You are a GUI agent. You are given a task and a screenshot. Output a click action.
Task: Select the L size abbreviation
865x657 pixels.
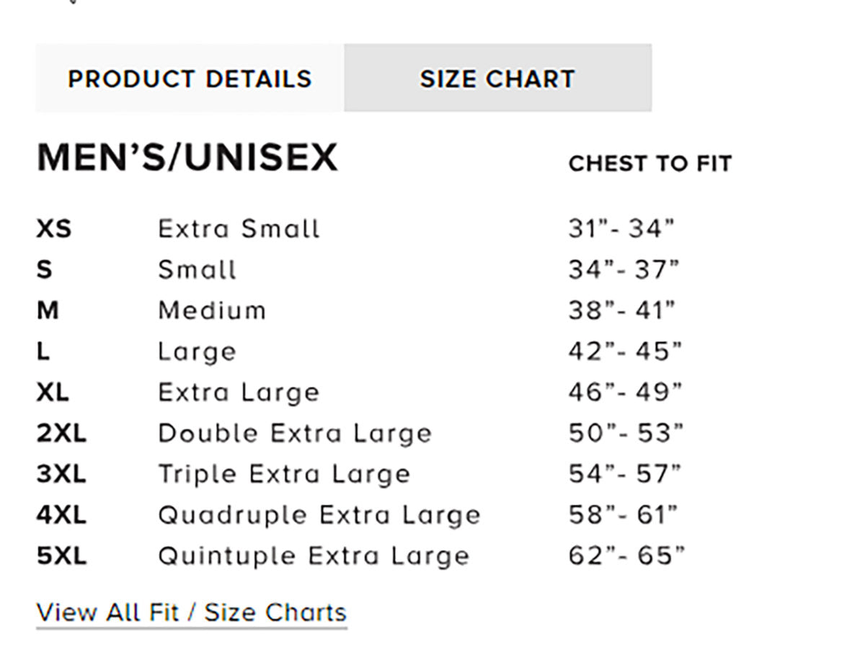click(x=44, y=352)
